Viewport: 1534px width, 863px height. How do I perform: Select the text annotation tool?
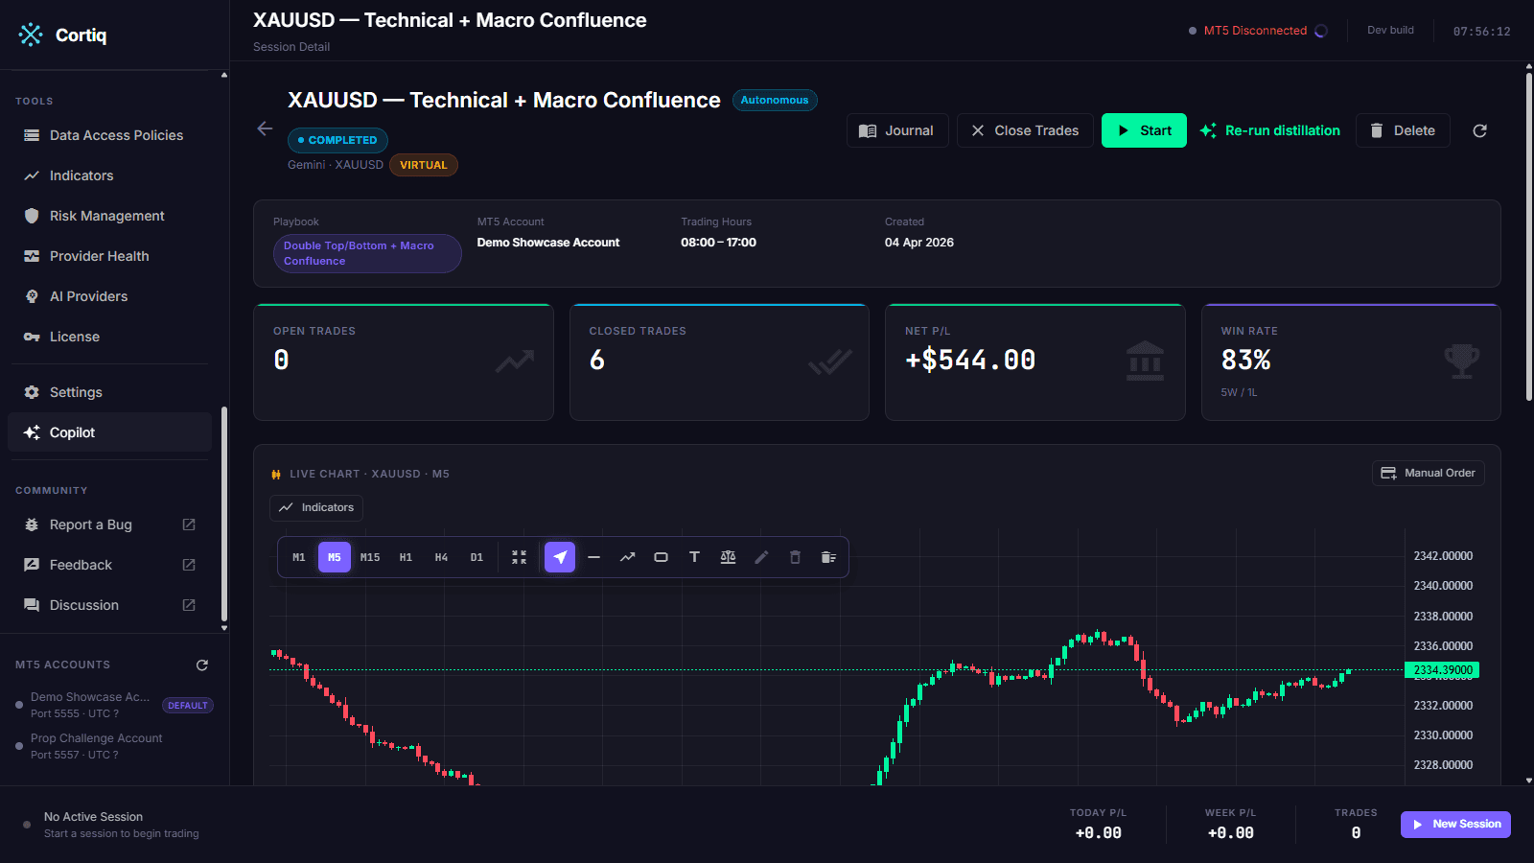tap(695, 557)
